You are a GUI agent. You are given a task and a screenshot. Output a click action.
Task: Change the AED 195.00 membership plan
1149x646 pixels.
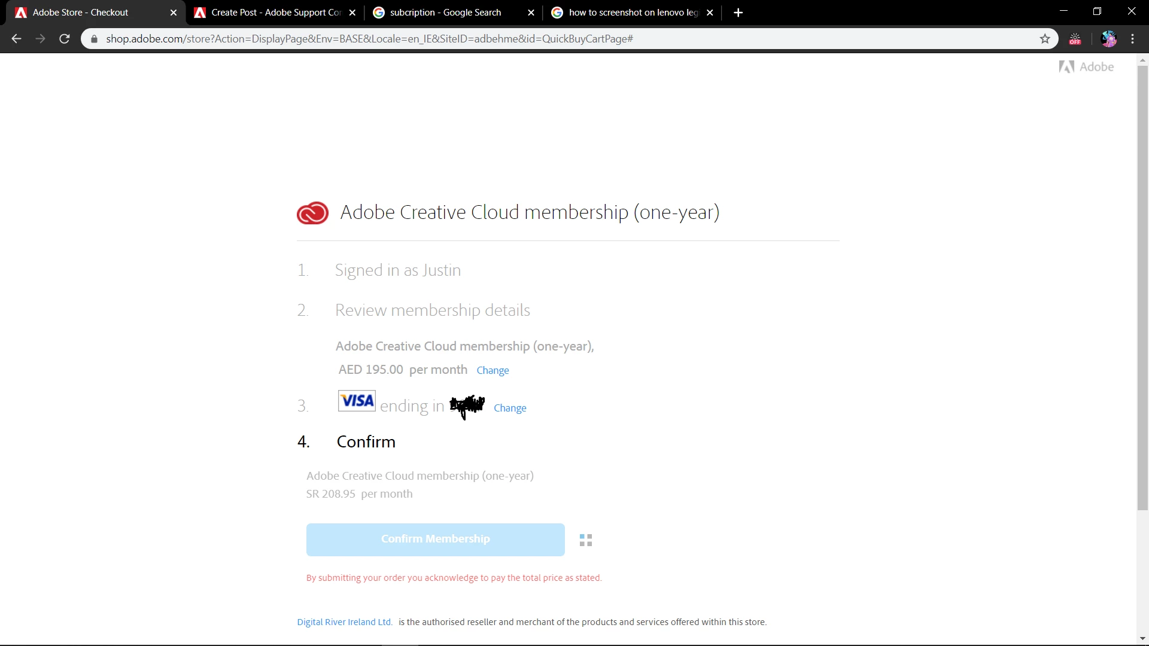click(493, 370)
